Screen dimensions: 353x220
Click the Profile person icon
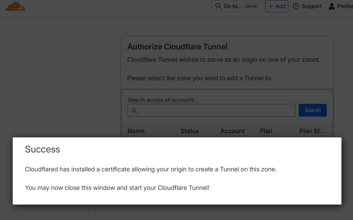click(x=331, y=6)
